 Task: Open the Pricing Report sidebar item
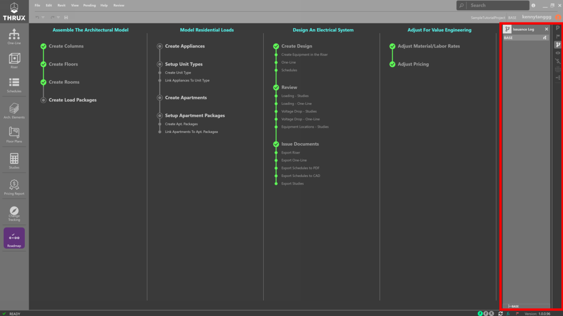[x=14, y=187]
